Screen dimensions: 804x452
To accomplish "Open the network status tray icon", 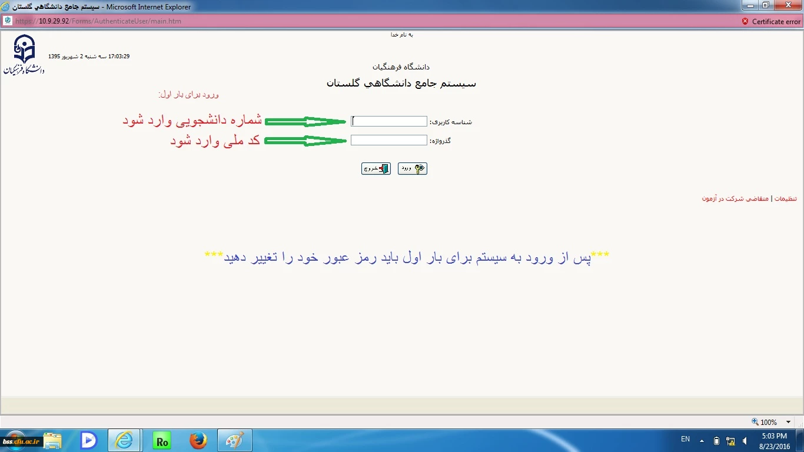I will [x=730, y=441].
